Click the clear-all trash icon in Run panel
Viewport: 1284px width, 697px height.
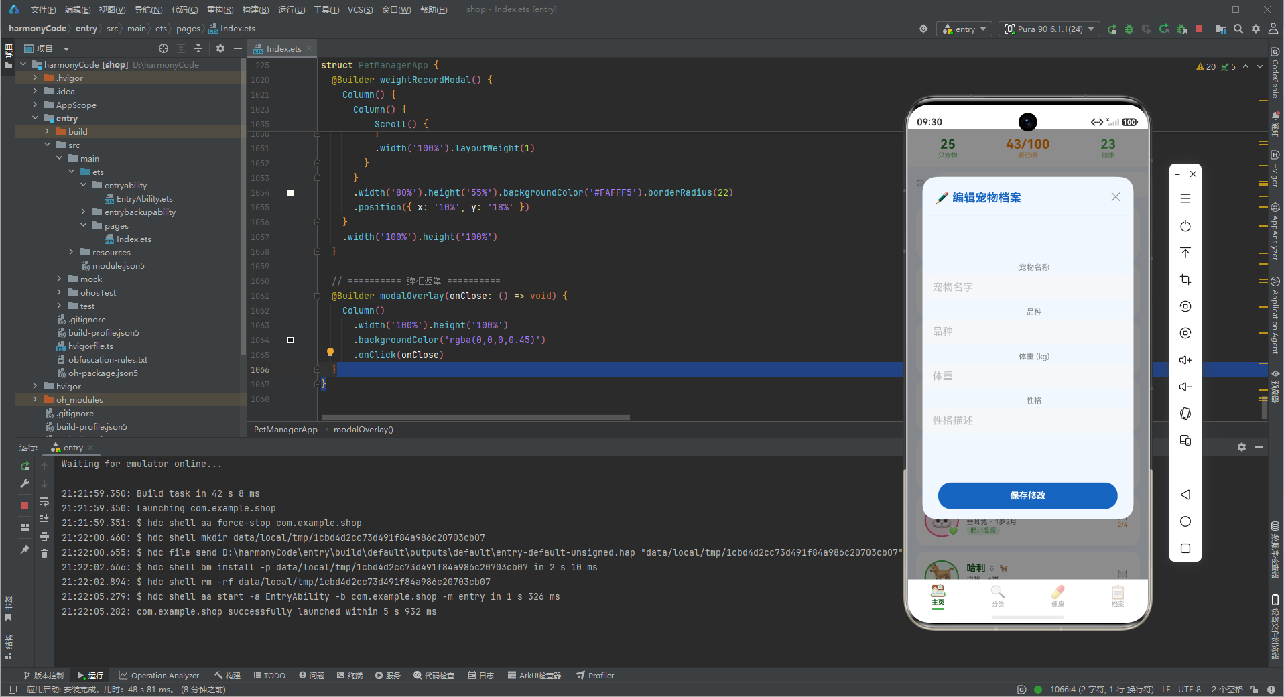click(x=44, y=553)
